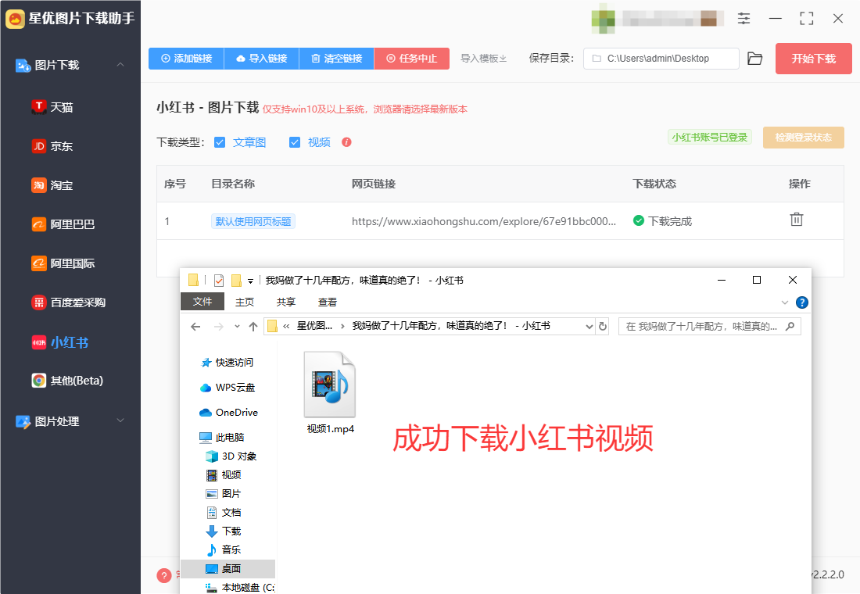860x594 pixels.
Task: Open the 图片 folder in navigation pane
Action: [x=224, y=494]
